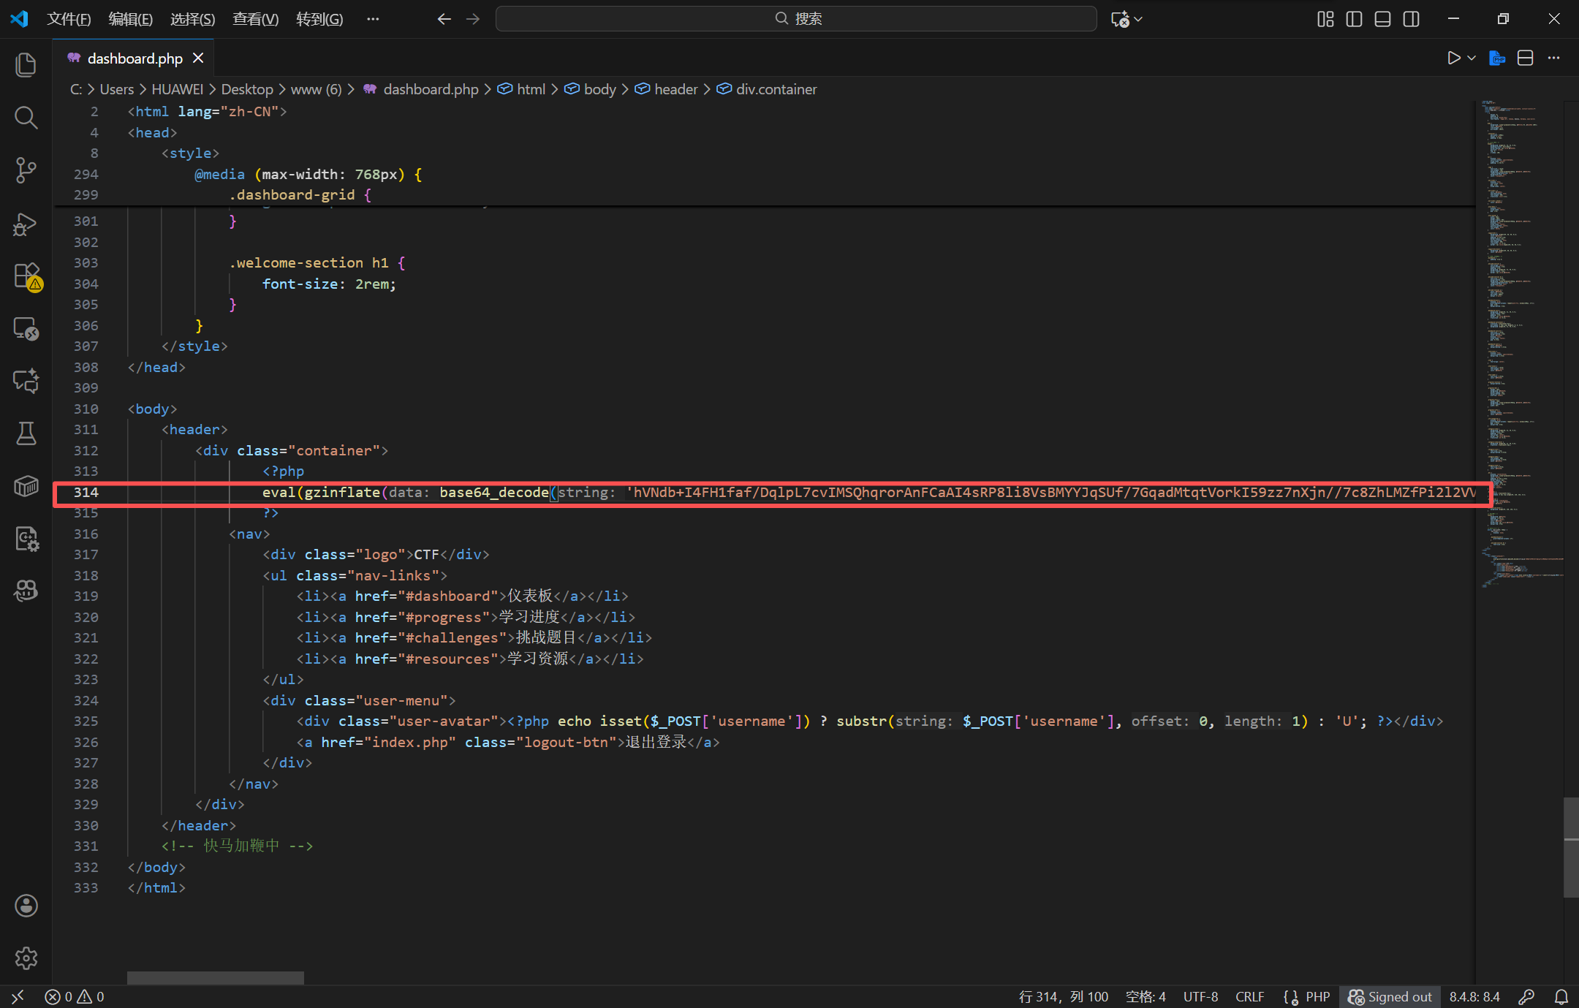1579x1008 pixels.
Task: Click dashboard.php breadcrumb item
Action: [431, 89]
